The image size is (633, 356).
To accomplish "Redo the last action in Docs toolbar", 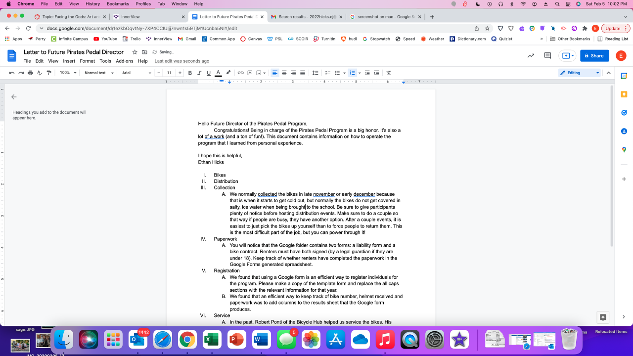I will (x=21, y=73).
